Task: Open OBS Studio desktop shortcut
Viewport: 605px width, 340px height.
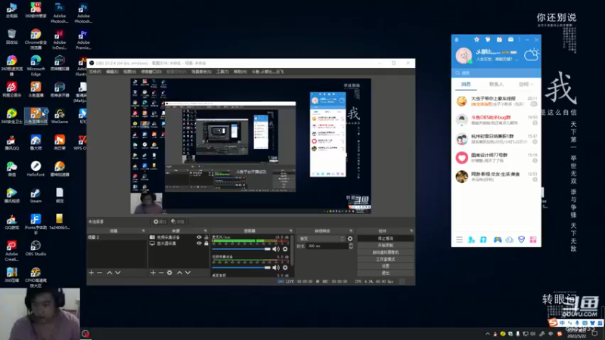Action: [36, 249]
